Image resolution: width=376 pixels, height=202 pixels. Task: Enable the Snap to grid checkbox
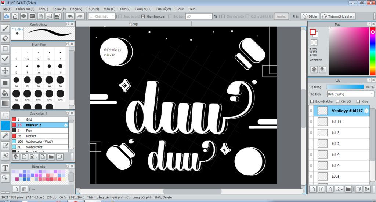click(x=120, y=16)
